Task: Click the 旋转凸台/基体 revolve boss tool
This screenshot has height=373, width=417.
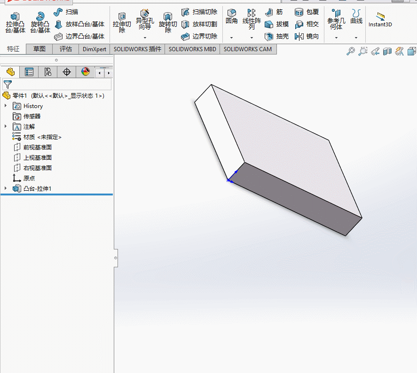Action: pos(40,23)
